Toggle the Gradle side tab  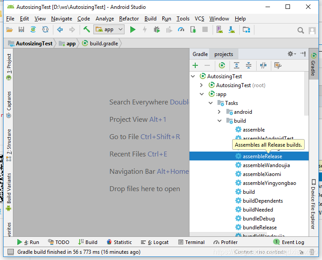tap(314, 64)
